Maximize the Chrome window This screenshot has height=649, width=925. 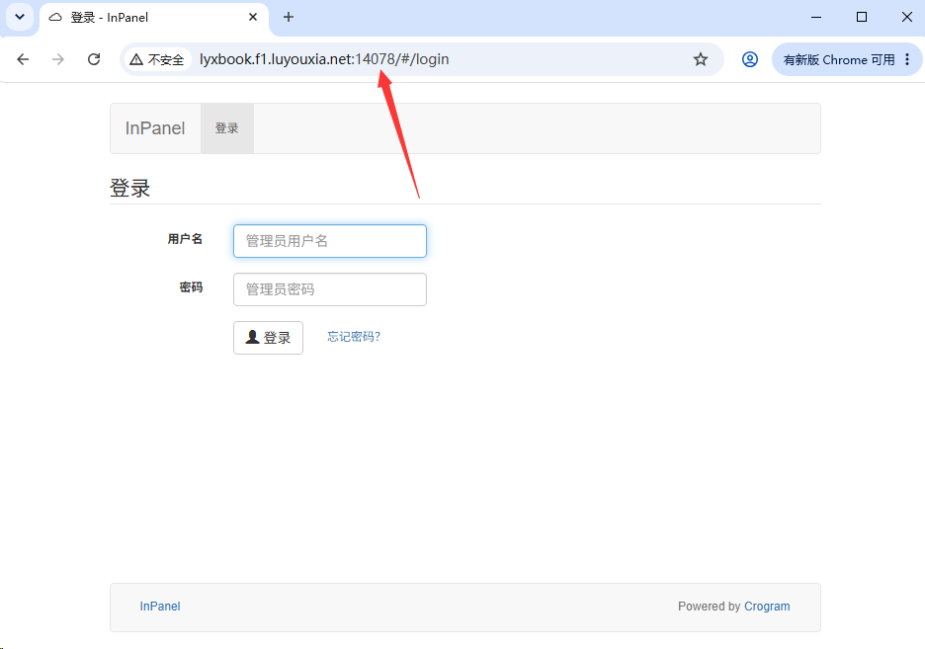pyautogui.click(x=862, y=17)
